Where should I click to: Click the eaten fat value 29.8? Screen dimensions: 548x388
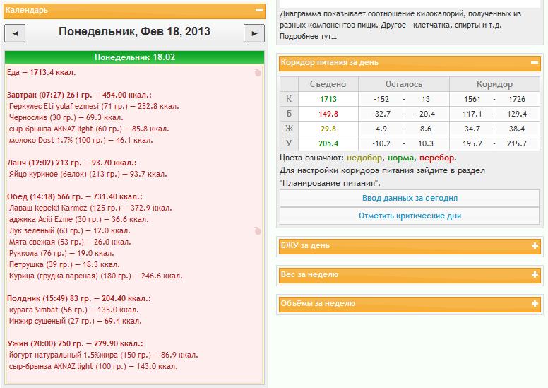click(328, 129)
